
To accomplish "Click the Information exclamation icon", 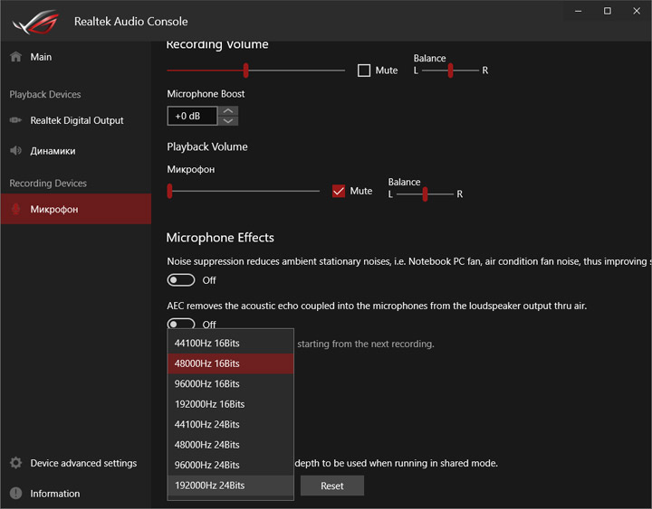I will 15,494.
